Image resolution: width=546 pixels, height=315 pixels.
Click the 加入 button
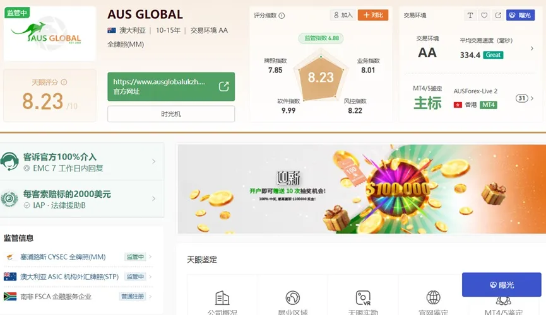pos(343,15)
